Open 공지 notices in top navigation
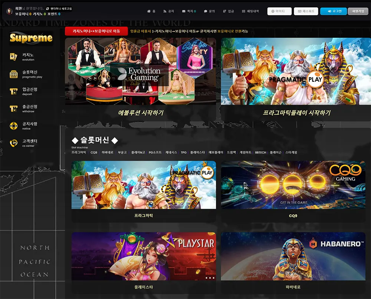Screen dimensions: 371x299 [168, 11]
